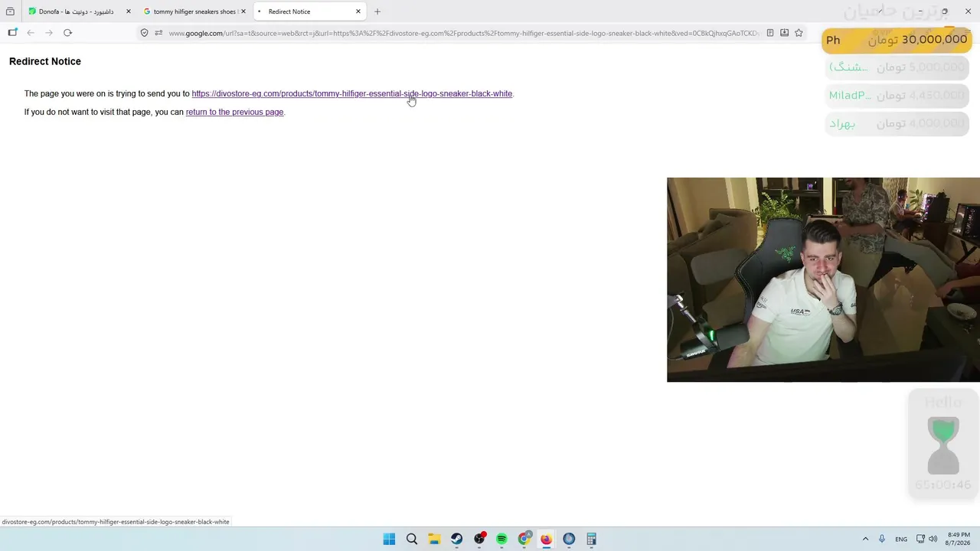Restore down the Firefox window

point(945,11)
